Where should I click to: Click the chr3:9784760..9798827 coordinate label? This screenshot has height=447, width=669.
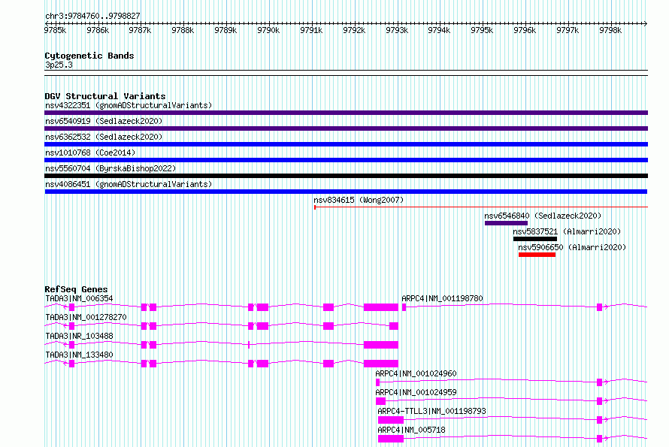tap(92, 17)
